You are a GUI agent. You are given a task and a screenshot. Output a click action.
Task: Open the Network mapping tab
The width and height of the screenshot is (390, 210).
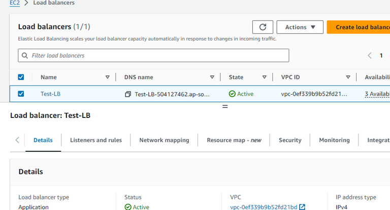tap(164, 140)
